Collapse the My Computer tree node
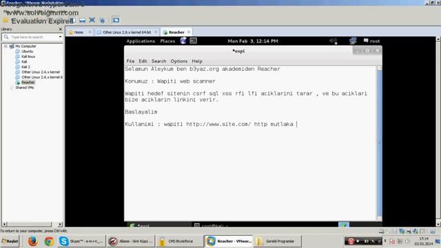 tap(6, 46)
